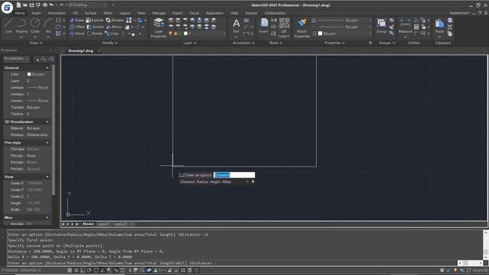This screenshot has width=489, height=275.
Task: Click the Boolean tool
Action: click(x=115, y=21)
